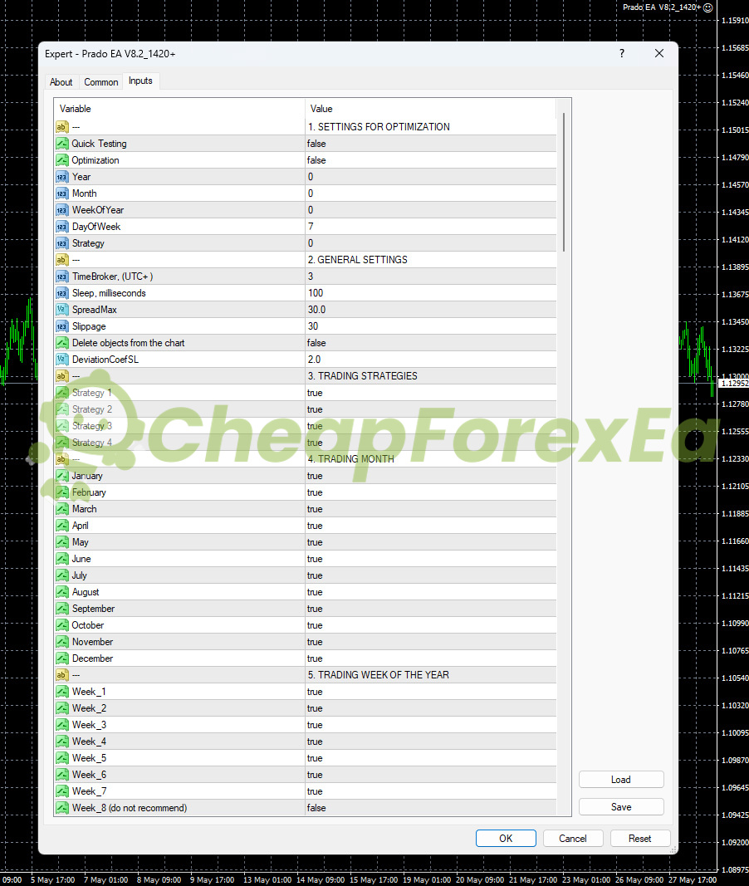Click the icon beside Optimization variable
The width and height of the screenshot is (749, 886).
point(62,160)
